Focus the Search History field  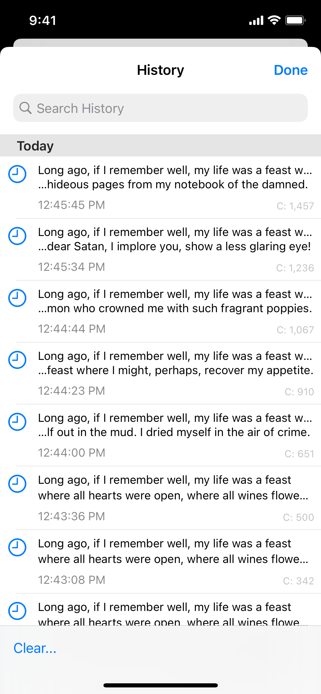161,108
